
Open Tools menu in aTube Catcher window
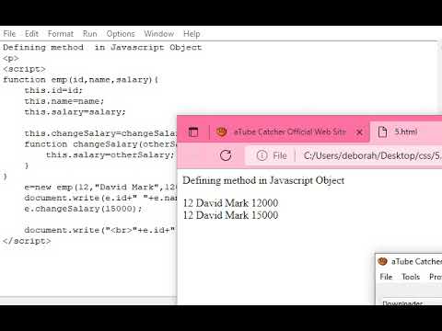pyautogui.click(x=411, y=277)
